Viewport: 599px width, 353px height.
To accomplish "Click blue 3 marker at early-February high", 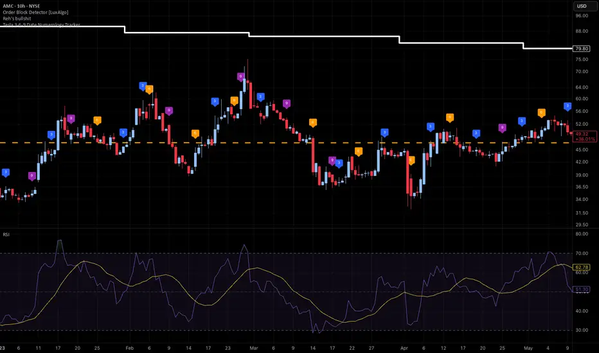I will (x=143, y=86).
